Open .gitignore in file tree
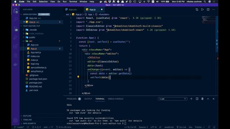230x129 pixels. click(34, 75)
